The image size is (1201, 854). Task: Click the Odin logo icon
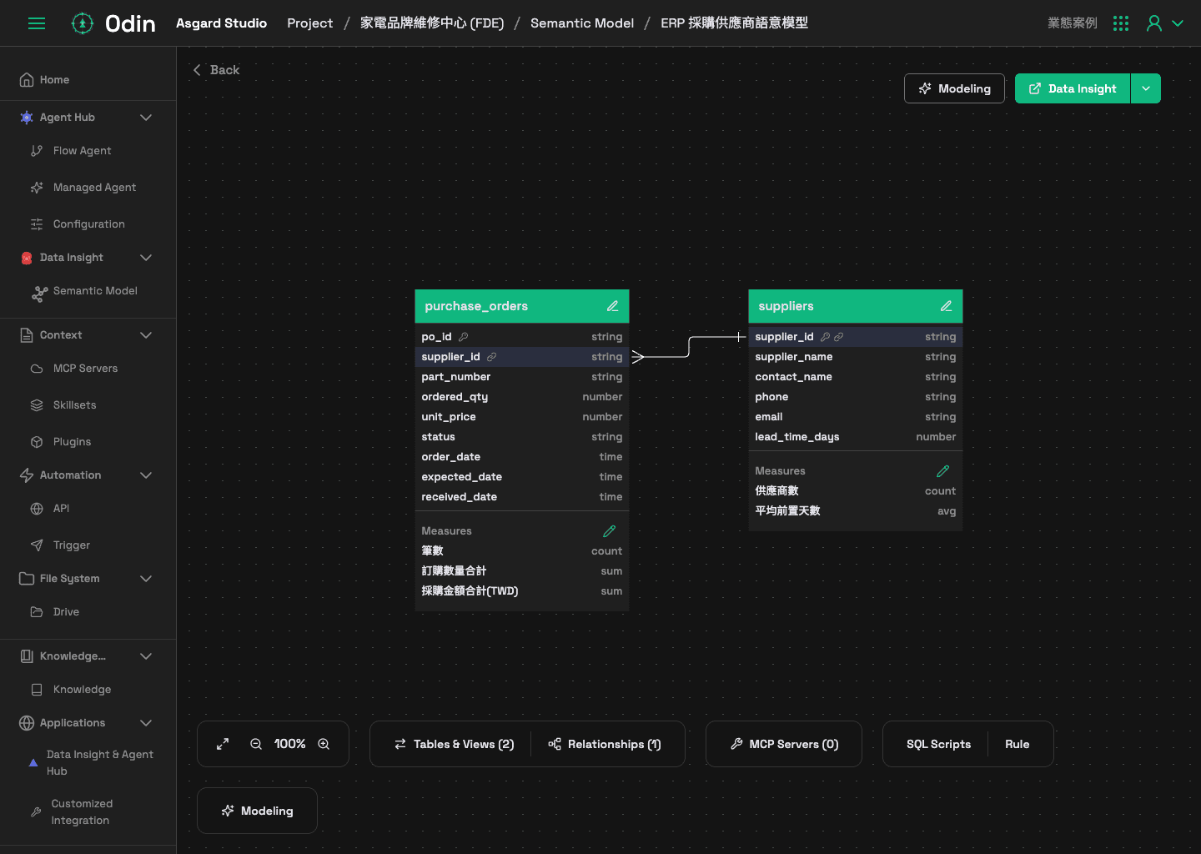[x=83, y=23]
